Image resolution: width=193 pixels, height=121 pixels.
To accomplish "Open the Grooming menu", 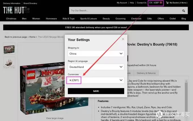I will pyautogui.click(x=120, y=19).
